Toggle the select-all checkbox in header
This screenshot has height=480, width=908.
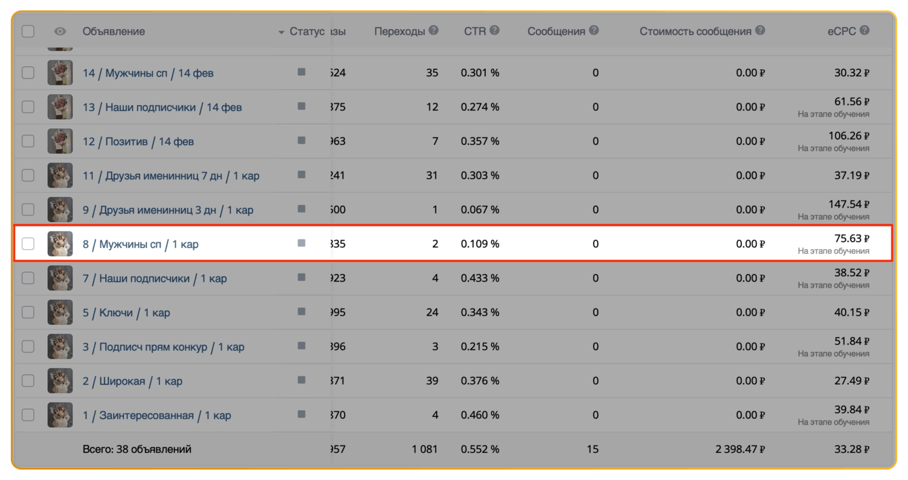(x=28, y=31)
